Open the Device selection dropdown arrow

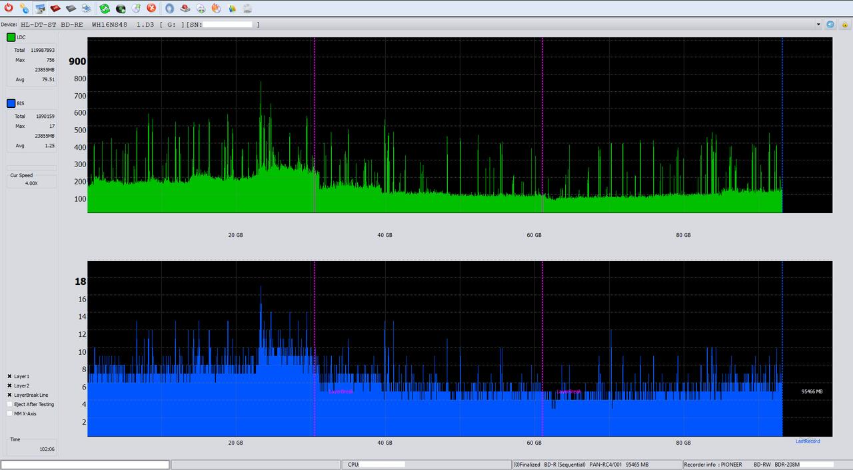click(818, 25)
